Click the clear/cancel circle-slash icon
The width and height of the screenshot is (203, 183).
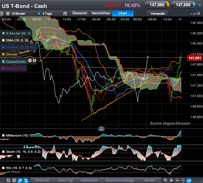(x=14, y=180)
